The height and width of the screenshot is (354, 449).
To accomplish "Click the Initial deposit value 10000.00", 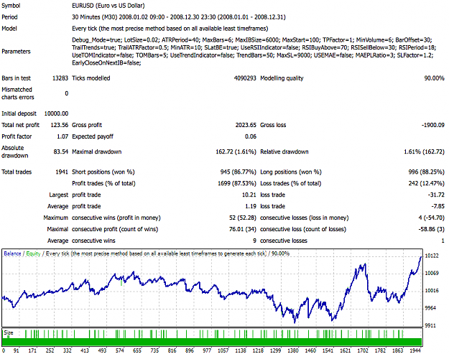I will pyautogui.click(x=56, y=113).
